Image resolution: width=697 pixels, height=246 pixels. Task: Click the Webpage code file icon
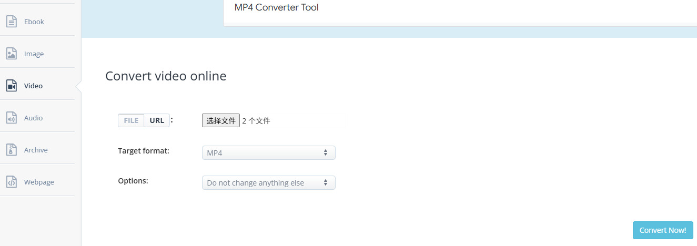click(11, 182)
